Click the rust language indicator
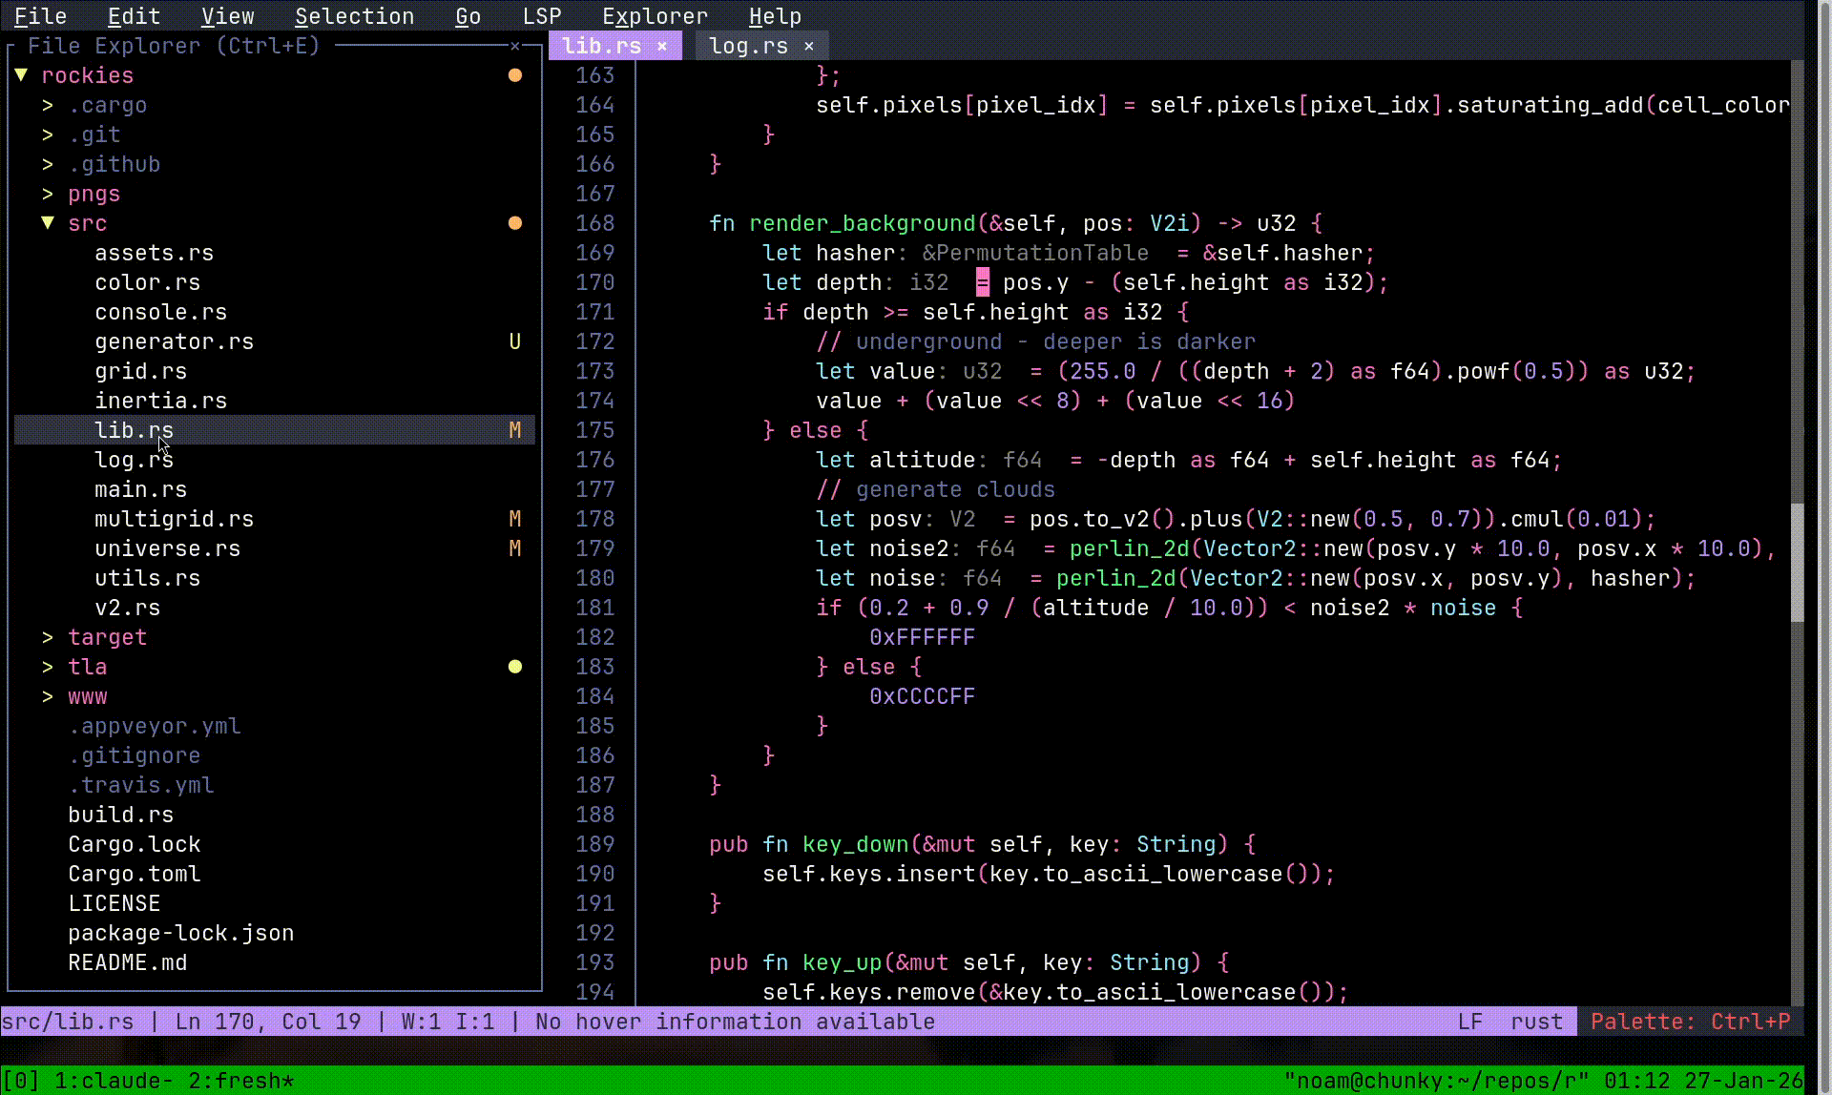The image size is (1832, 1095). 1536,1022
